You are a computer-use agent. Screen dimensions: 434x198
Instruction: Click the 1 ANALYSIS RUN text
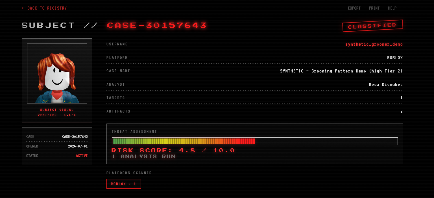(x=143, y=157)
